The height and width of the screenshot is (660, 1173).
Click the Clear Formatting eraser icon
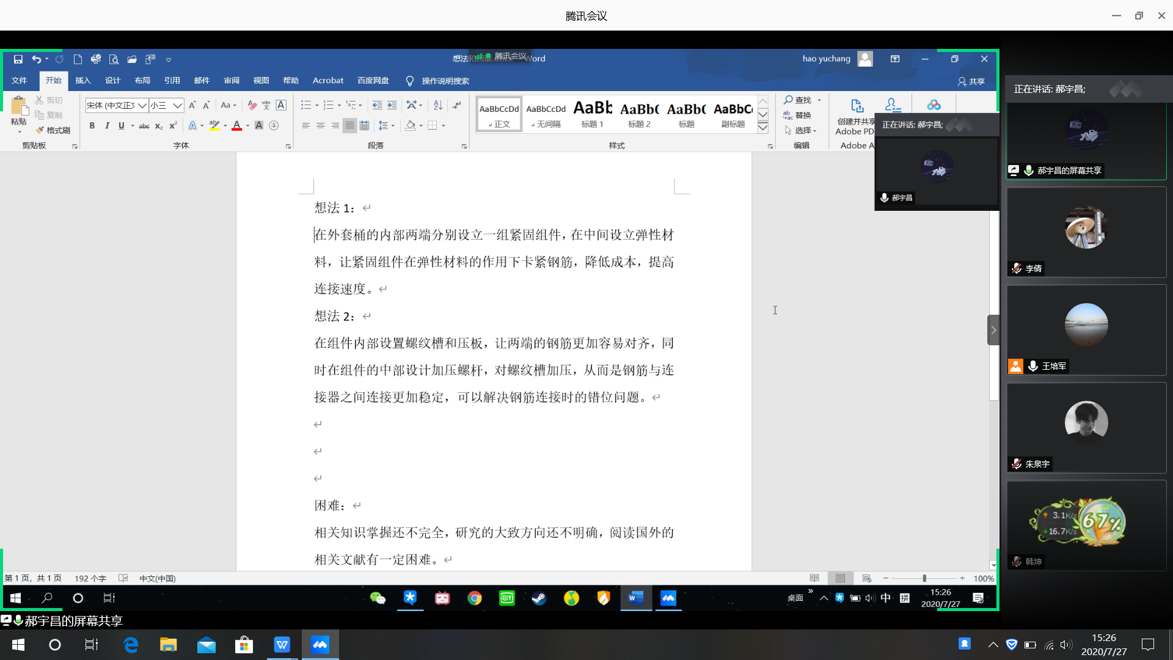coord(252,105)
